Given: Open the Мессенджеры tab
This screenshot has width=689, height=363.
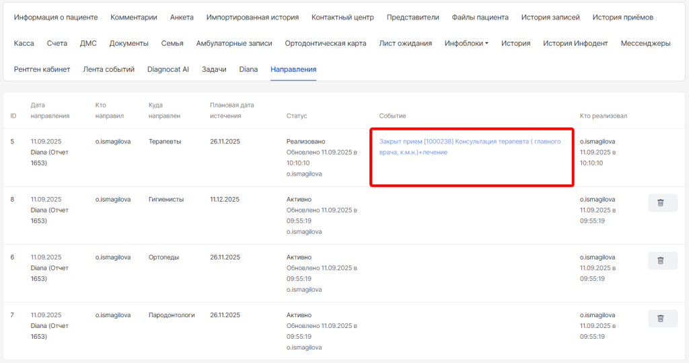Looking at the screenshot, I should [645, 44].
